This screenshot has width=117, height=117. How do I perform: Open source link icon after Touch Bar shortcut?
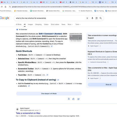[47, 75]
